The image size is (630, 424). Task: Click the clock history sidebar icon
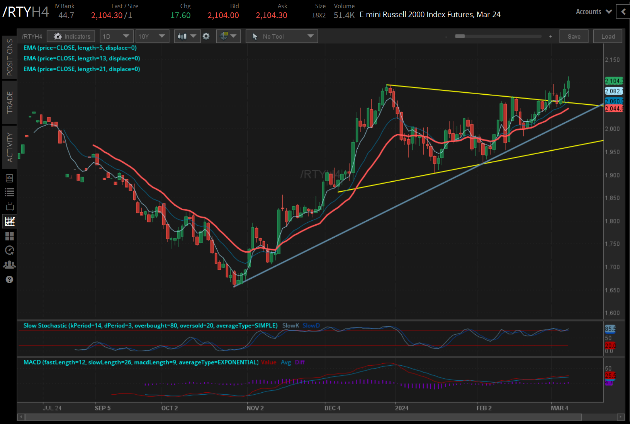(x=10, y=250)
